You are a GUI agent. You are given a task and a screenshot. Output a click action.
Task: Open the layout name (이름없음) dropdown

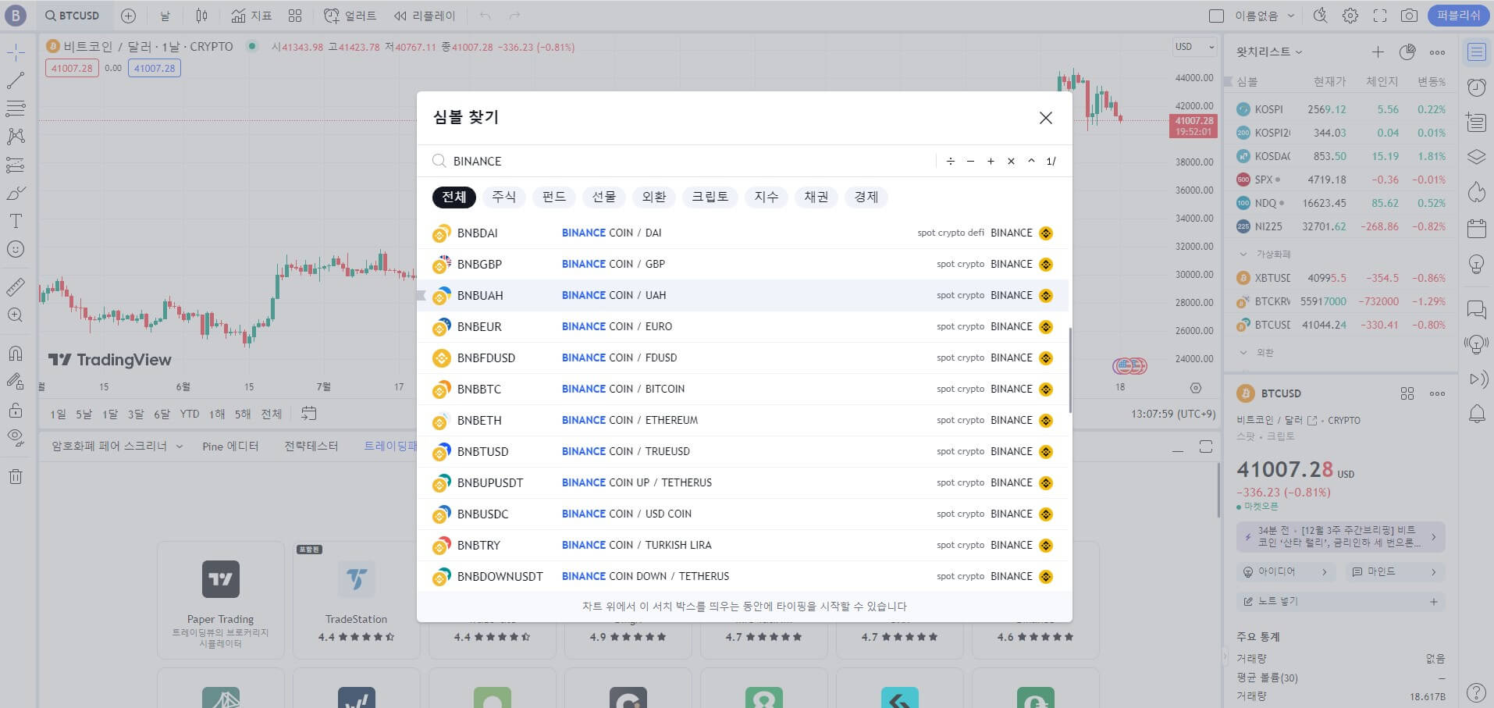pyautogui.click(x=1265, y=16)
